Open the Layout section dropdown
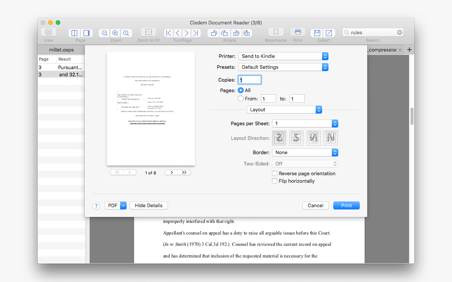Screen dimensions: 452x282 tap(284, 109)
